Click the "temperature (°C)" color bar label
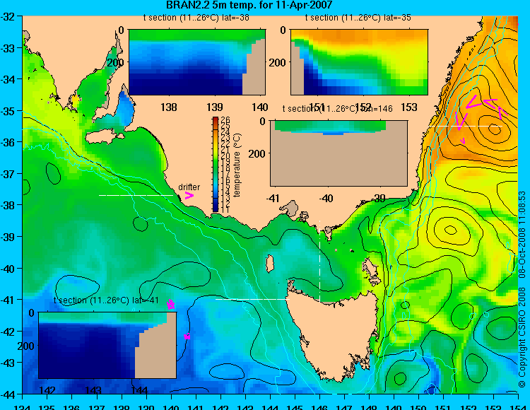530x410 pixels. pos(237,165)
